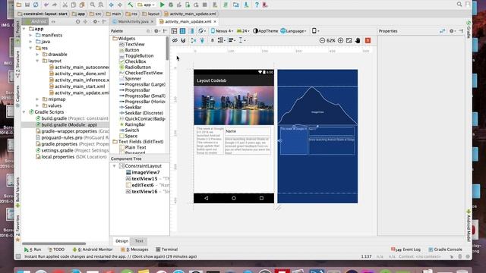Select imageView7 in Component Tree
The height and width of the screenshot is (273, 486).
point(143,172)
